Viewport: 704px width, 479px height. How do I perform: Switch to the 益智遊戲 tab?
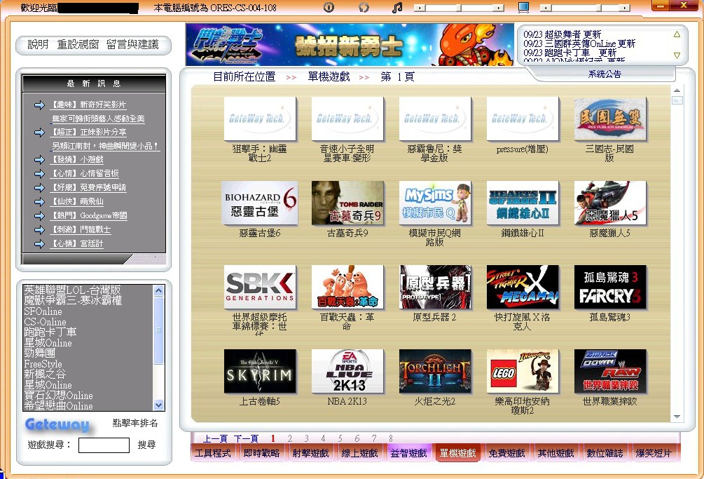pyautogui.click(x=408, y=453)
